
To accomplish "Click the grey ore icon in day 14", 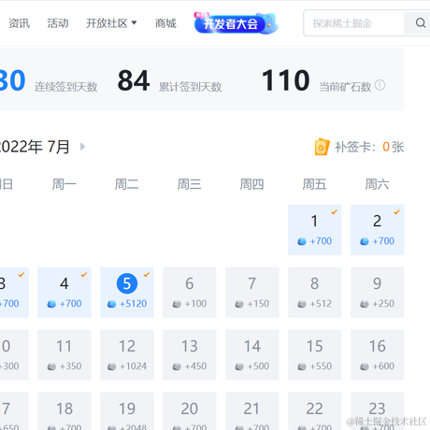I will (239, 366).
